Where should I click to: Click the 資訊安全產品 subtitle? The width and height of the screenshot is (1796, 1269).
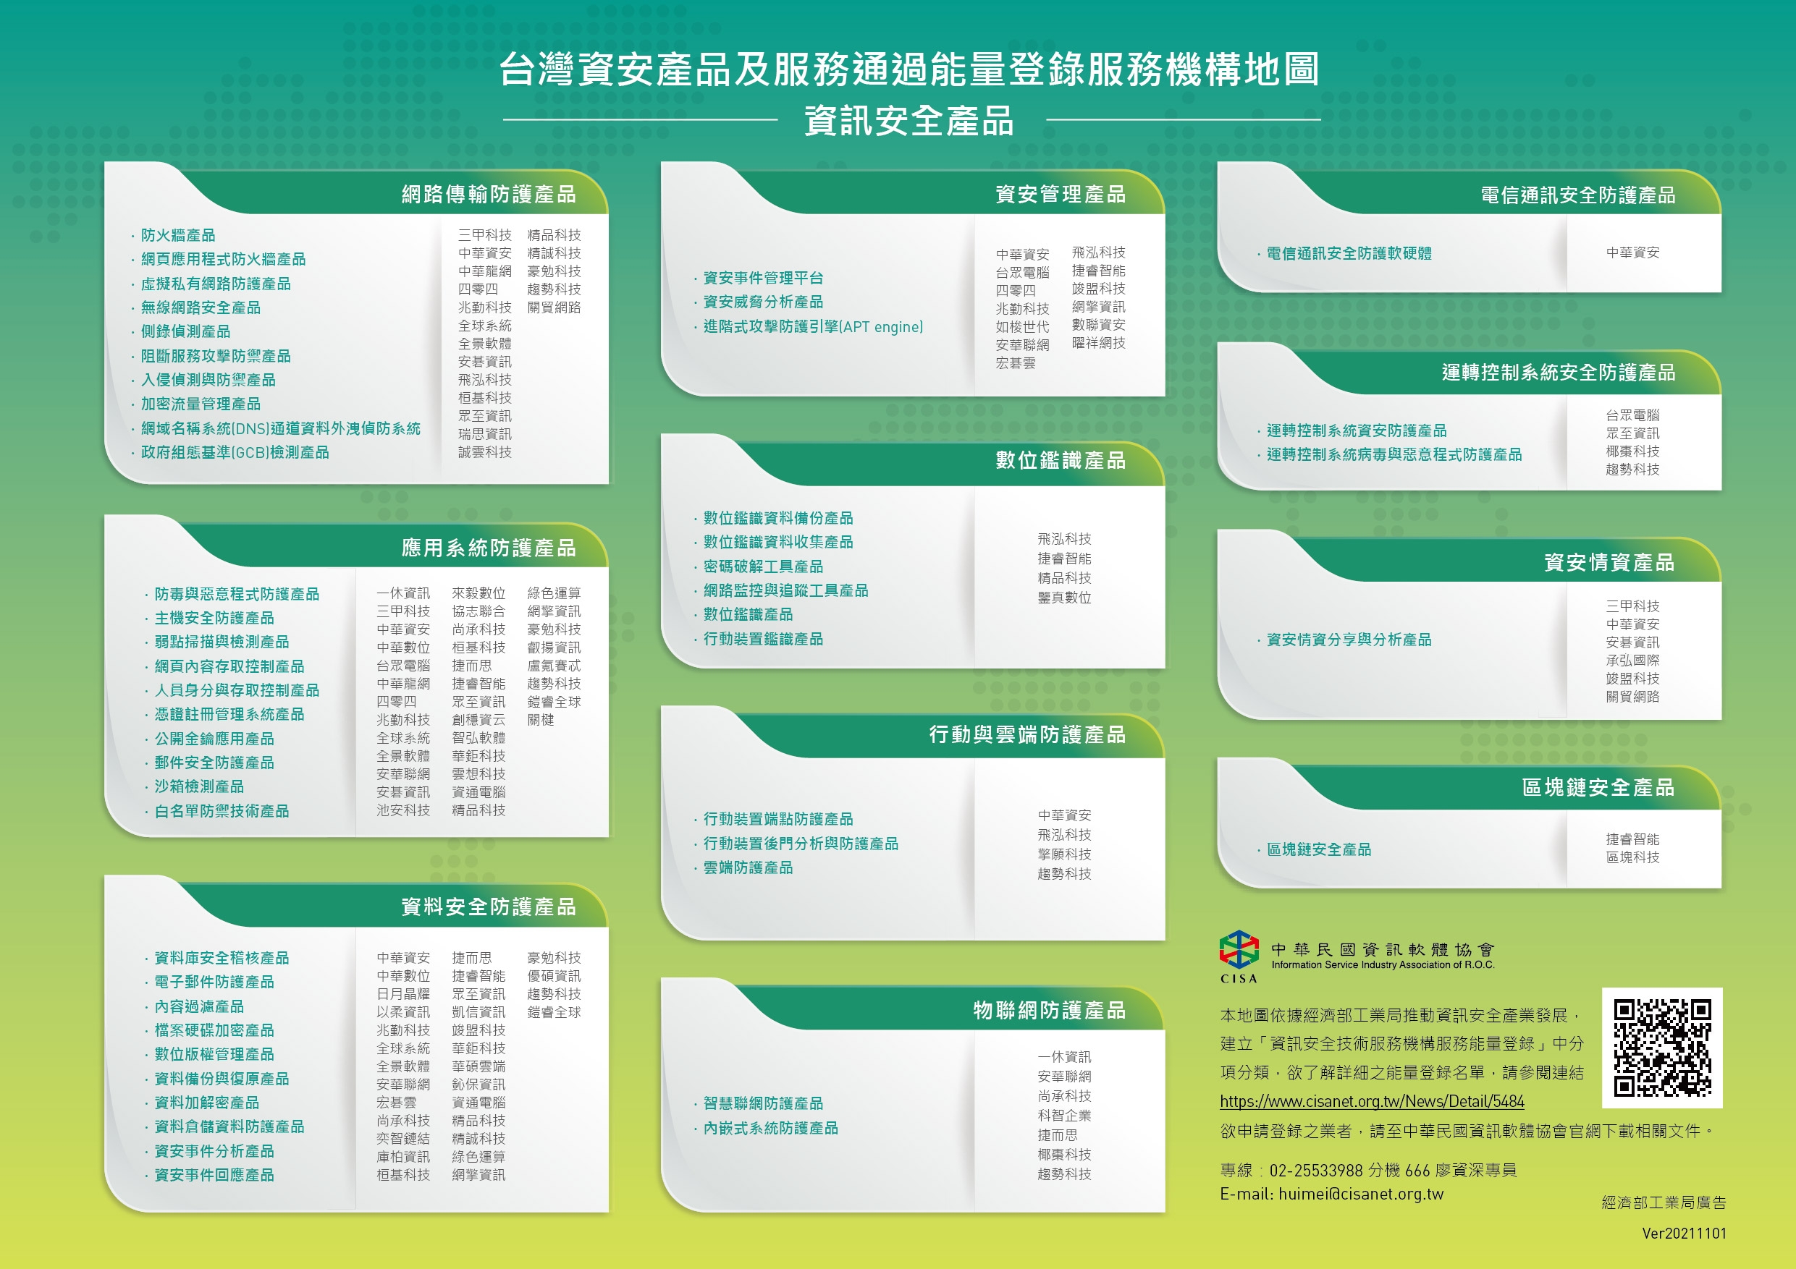pyautogui.click(x=909, y=122)
